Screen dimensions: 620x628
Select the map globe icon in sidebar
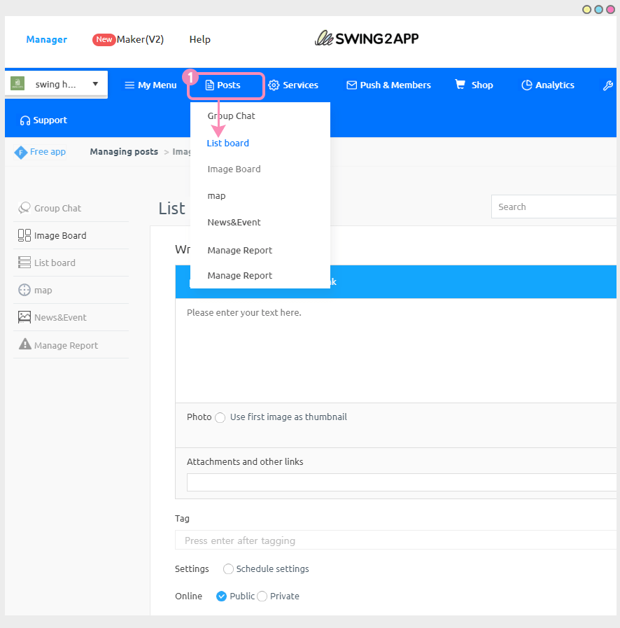(x=23, y=290)
